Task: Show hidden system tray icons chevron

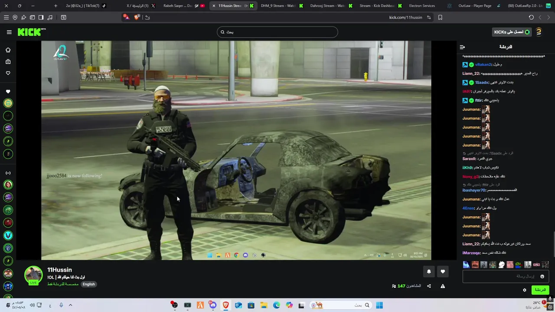Action: [70, 305]
